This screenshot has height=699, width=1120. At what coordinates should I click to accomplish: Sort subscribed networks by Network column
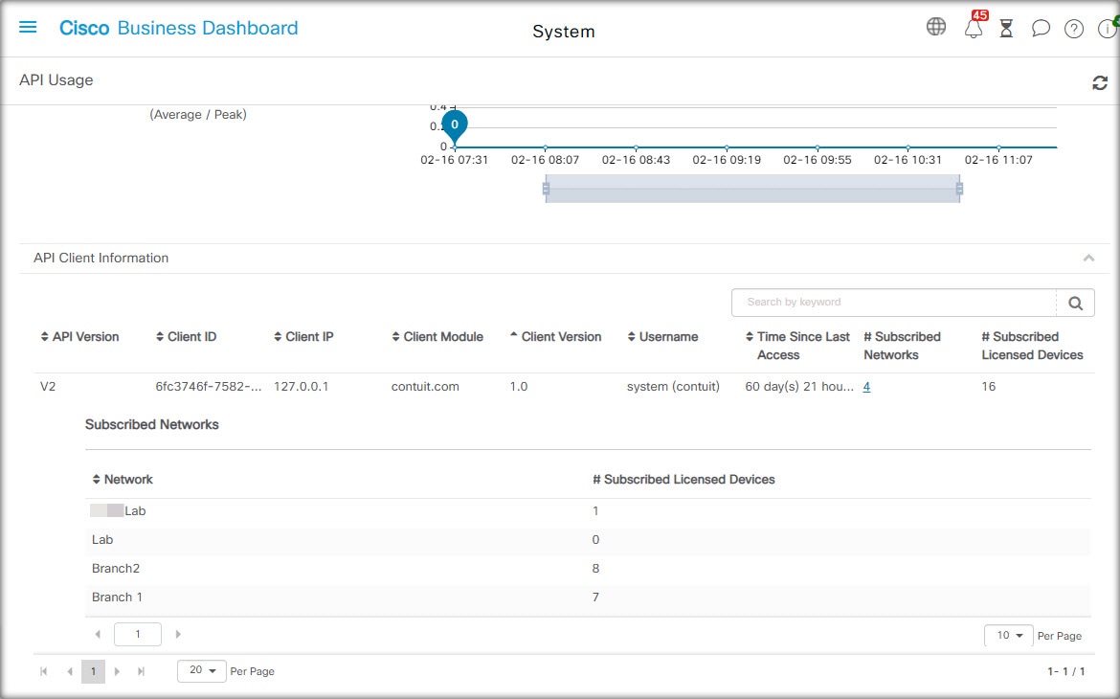[123, 480]
